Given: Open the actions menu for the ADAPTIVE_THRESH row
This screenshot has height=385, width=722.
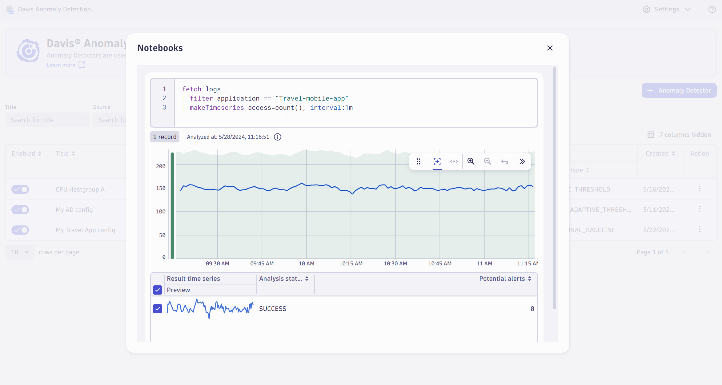Looking at the screenshot, I should point(700,209).
